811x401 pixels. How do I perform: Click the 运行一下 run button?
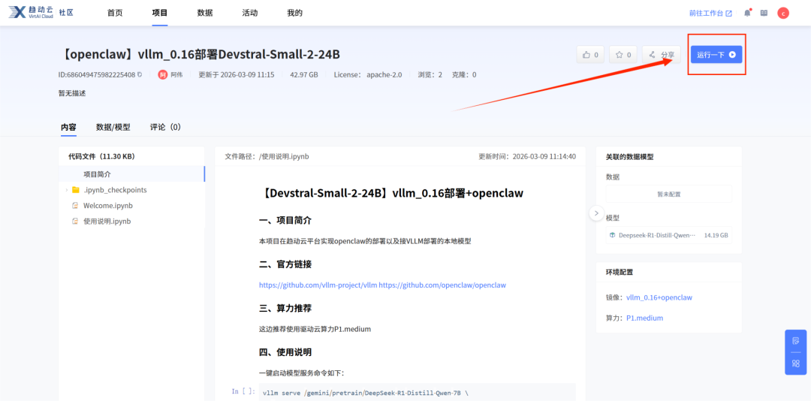(716, 54)
